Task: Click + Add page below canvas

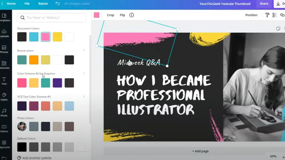Action: [200, 151]
